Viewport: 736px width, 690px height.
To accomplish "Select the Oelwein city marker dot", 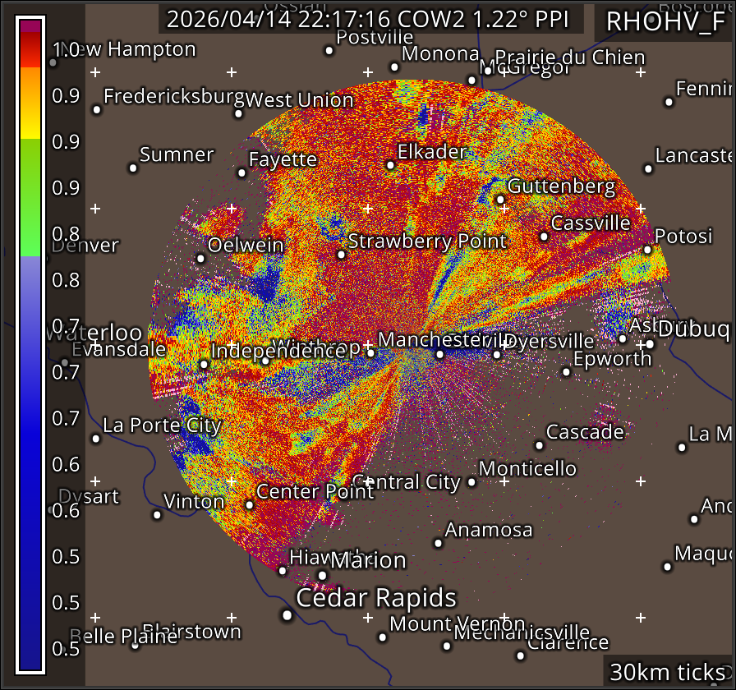I will [201, 259].
